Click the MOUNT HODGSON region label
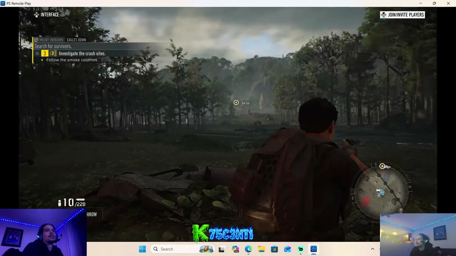This screenshot has width=456, height=256. pos(51,40)
